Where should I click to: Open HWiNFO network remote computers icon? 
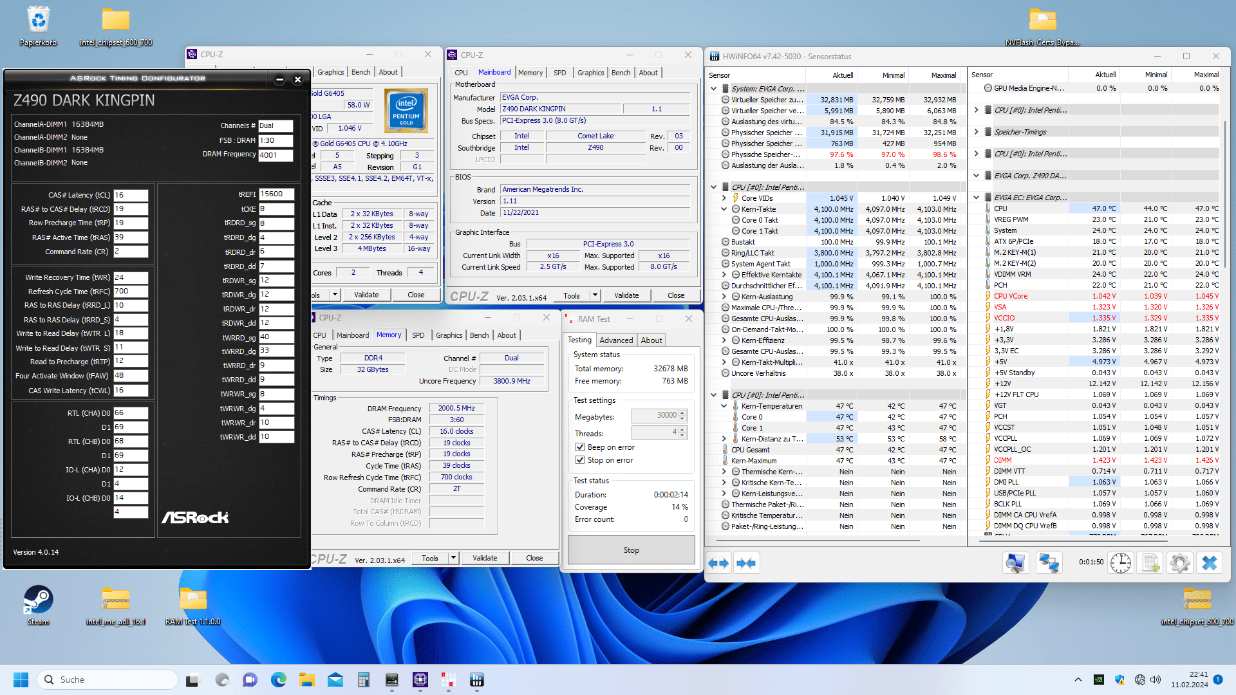coord(1049,563)
